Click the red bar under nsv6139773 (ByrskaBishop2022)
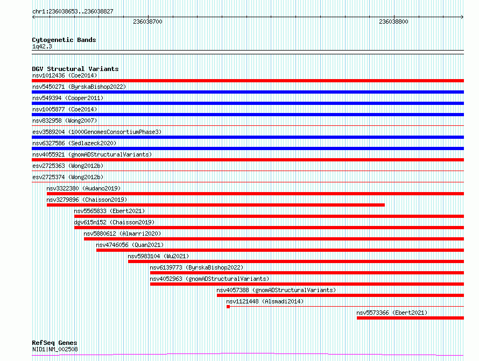Viewport: 479px width, 361px height. 307,273
